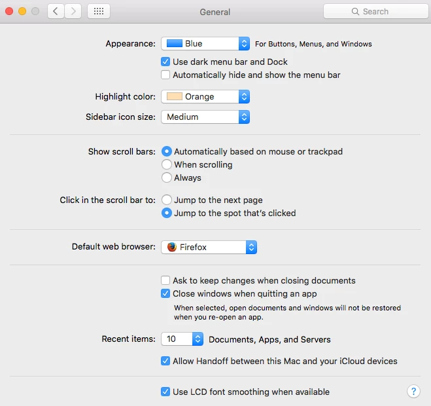Click the 'Highlight color:' label
The height and width of the screenshot is (406, 431).
[x=126, y=97]
